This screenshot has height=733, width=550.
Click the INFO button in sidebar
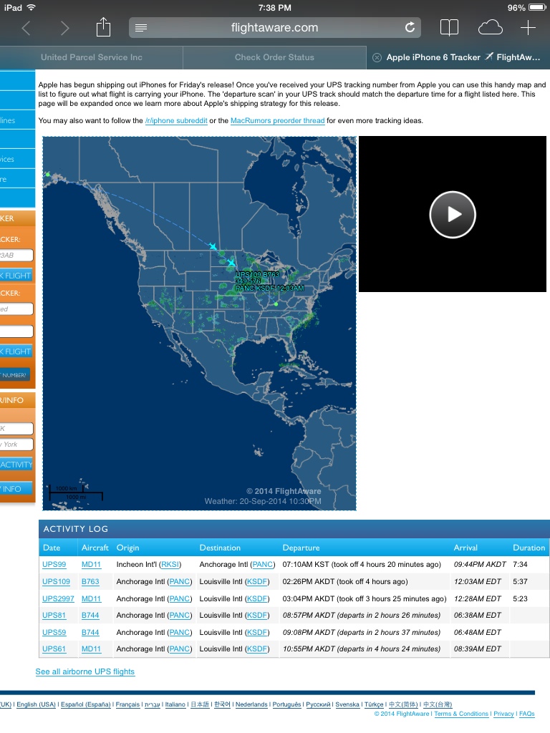[16, 488]
